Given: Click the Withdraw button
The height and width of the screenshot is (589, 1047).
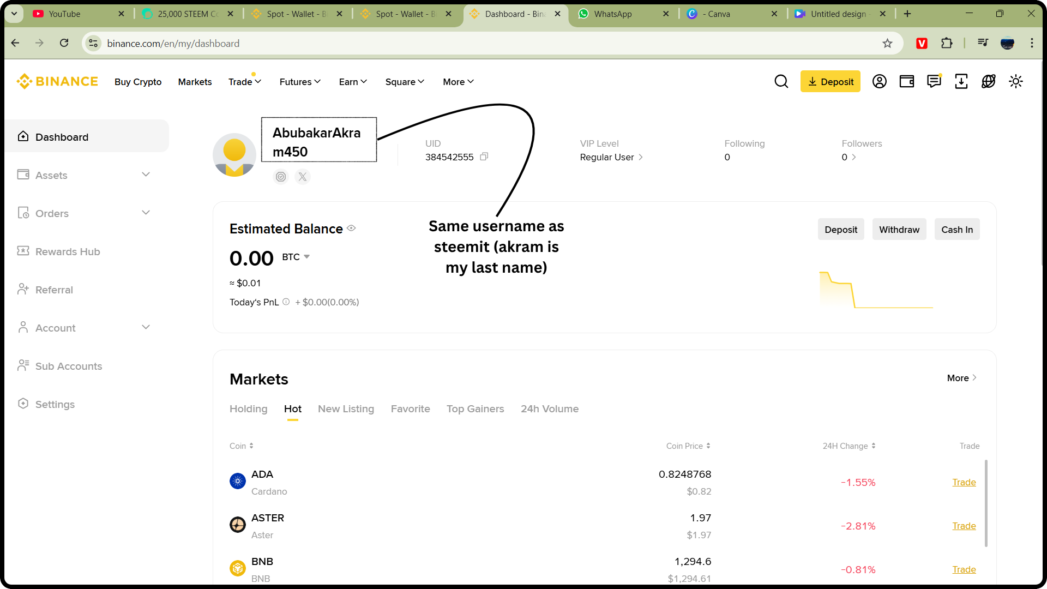Looking at the screenshot, I should (x=899, y=230).
